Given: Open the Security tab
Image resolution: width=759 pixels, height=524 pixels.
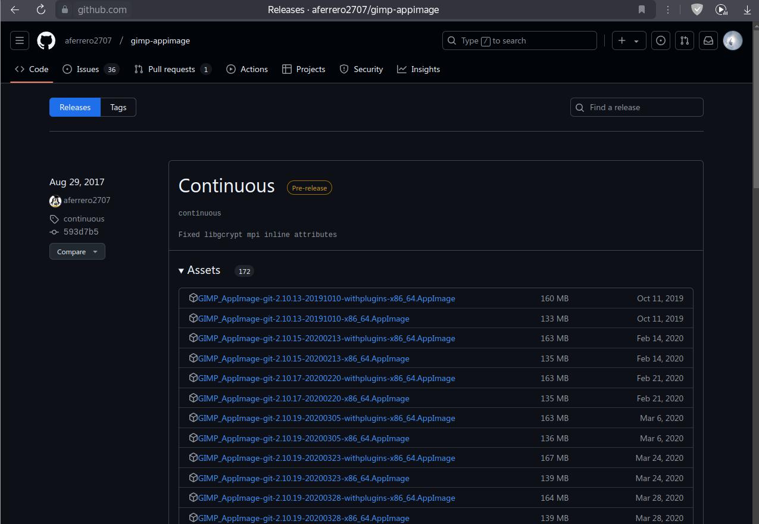Looking at the screenshot, I should pyautogui.click(x=361, y=69).
